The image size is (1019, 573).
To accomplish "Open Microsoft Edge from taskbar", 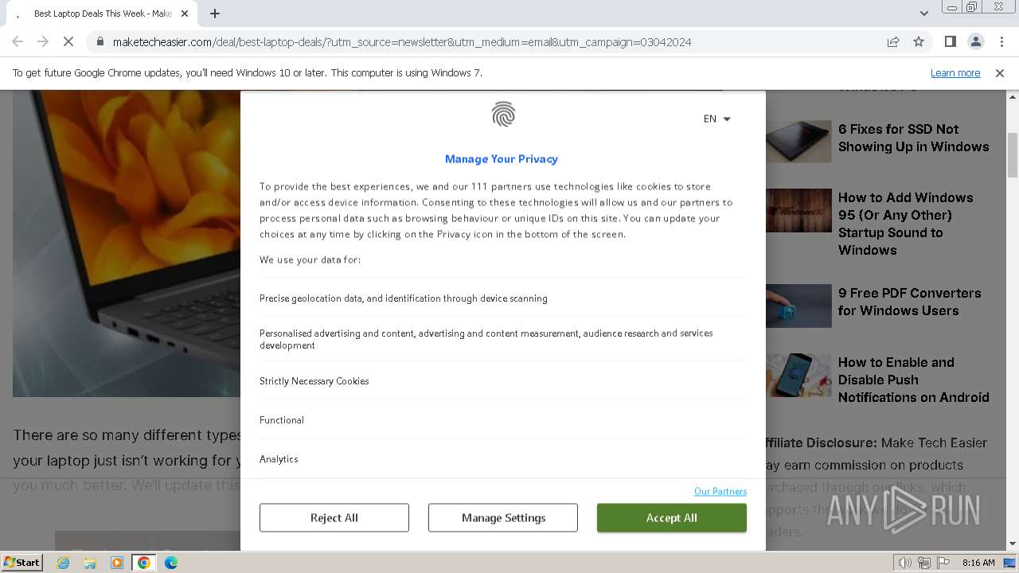I will tap(171, 563).
